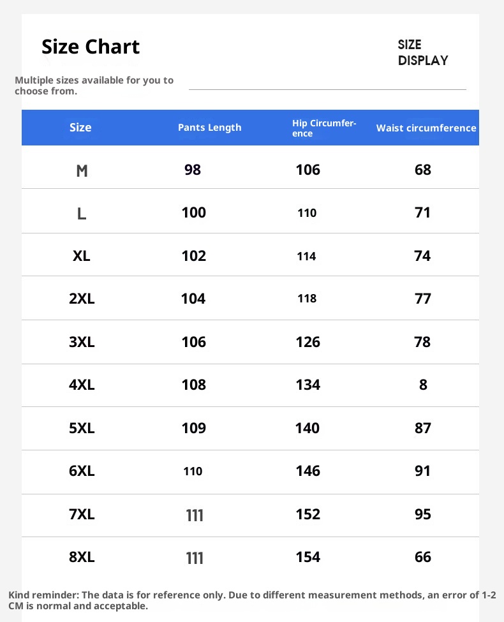504x622 pixels.
Task: Click the hip circumference value 134
Action: tap(308, 385)
